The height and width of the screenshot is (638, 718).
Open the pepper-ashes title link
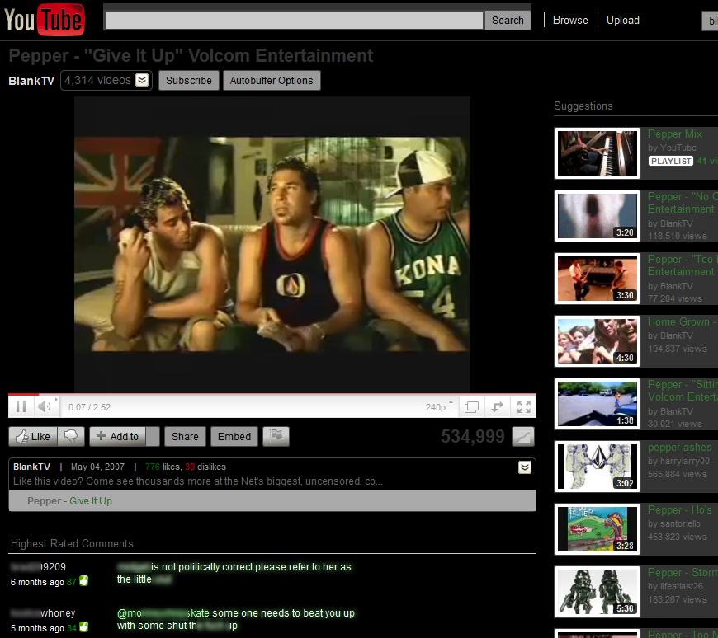(x=679, y=448)
